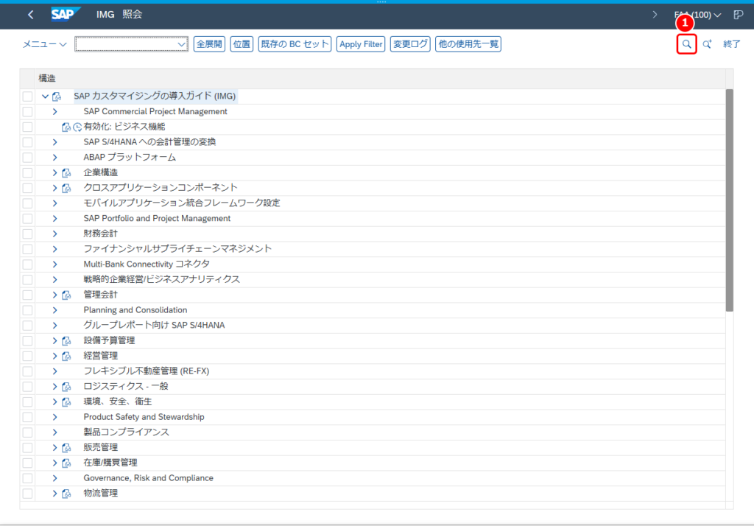Select the モバイルアプリケーション統合フレームワーク設定 row text

tap(182, 203)
